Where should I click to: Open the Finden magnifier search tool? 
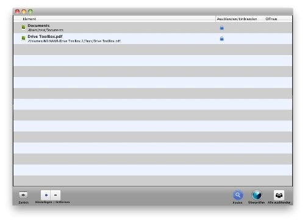tap(238, 195)
